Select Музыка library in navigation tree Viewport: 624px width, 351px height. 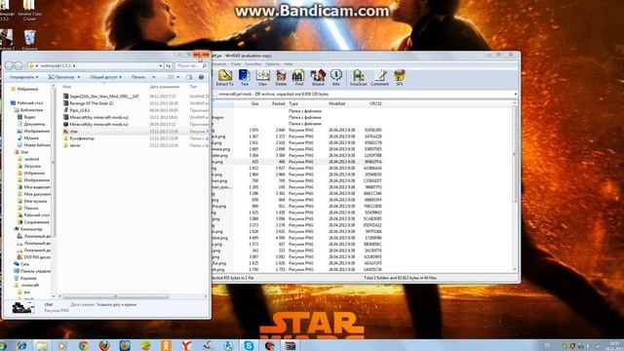coord(28,138)
